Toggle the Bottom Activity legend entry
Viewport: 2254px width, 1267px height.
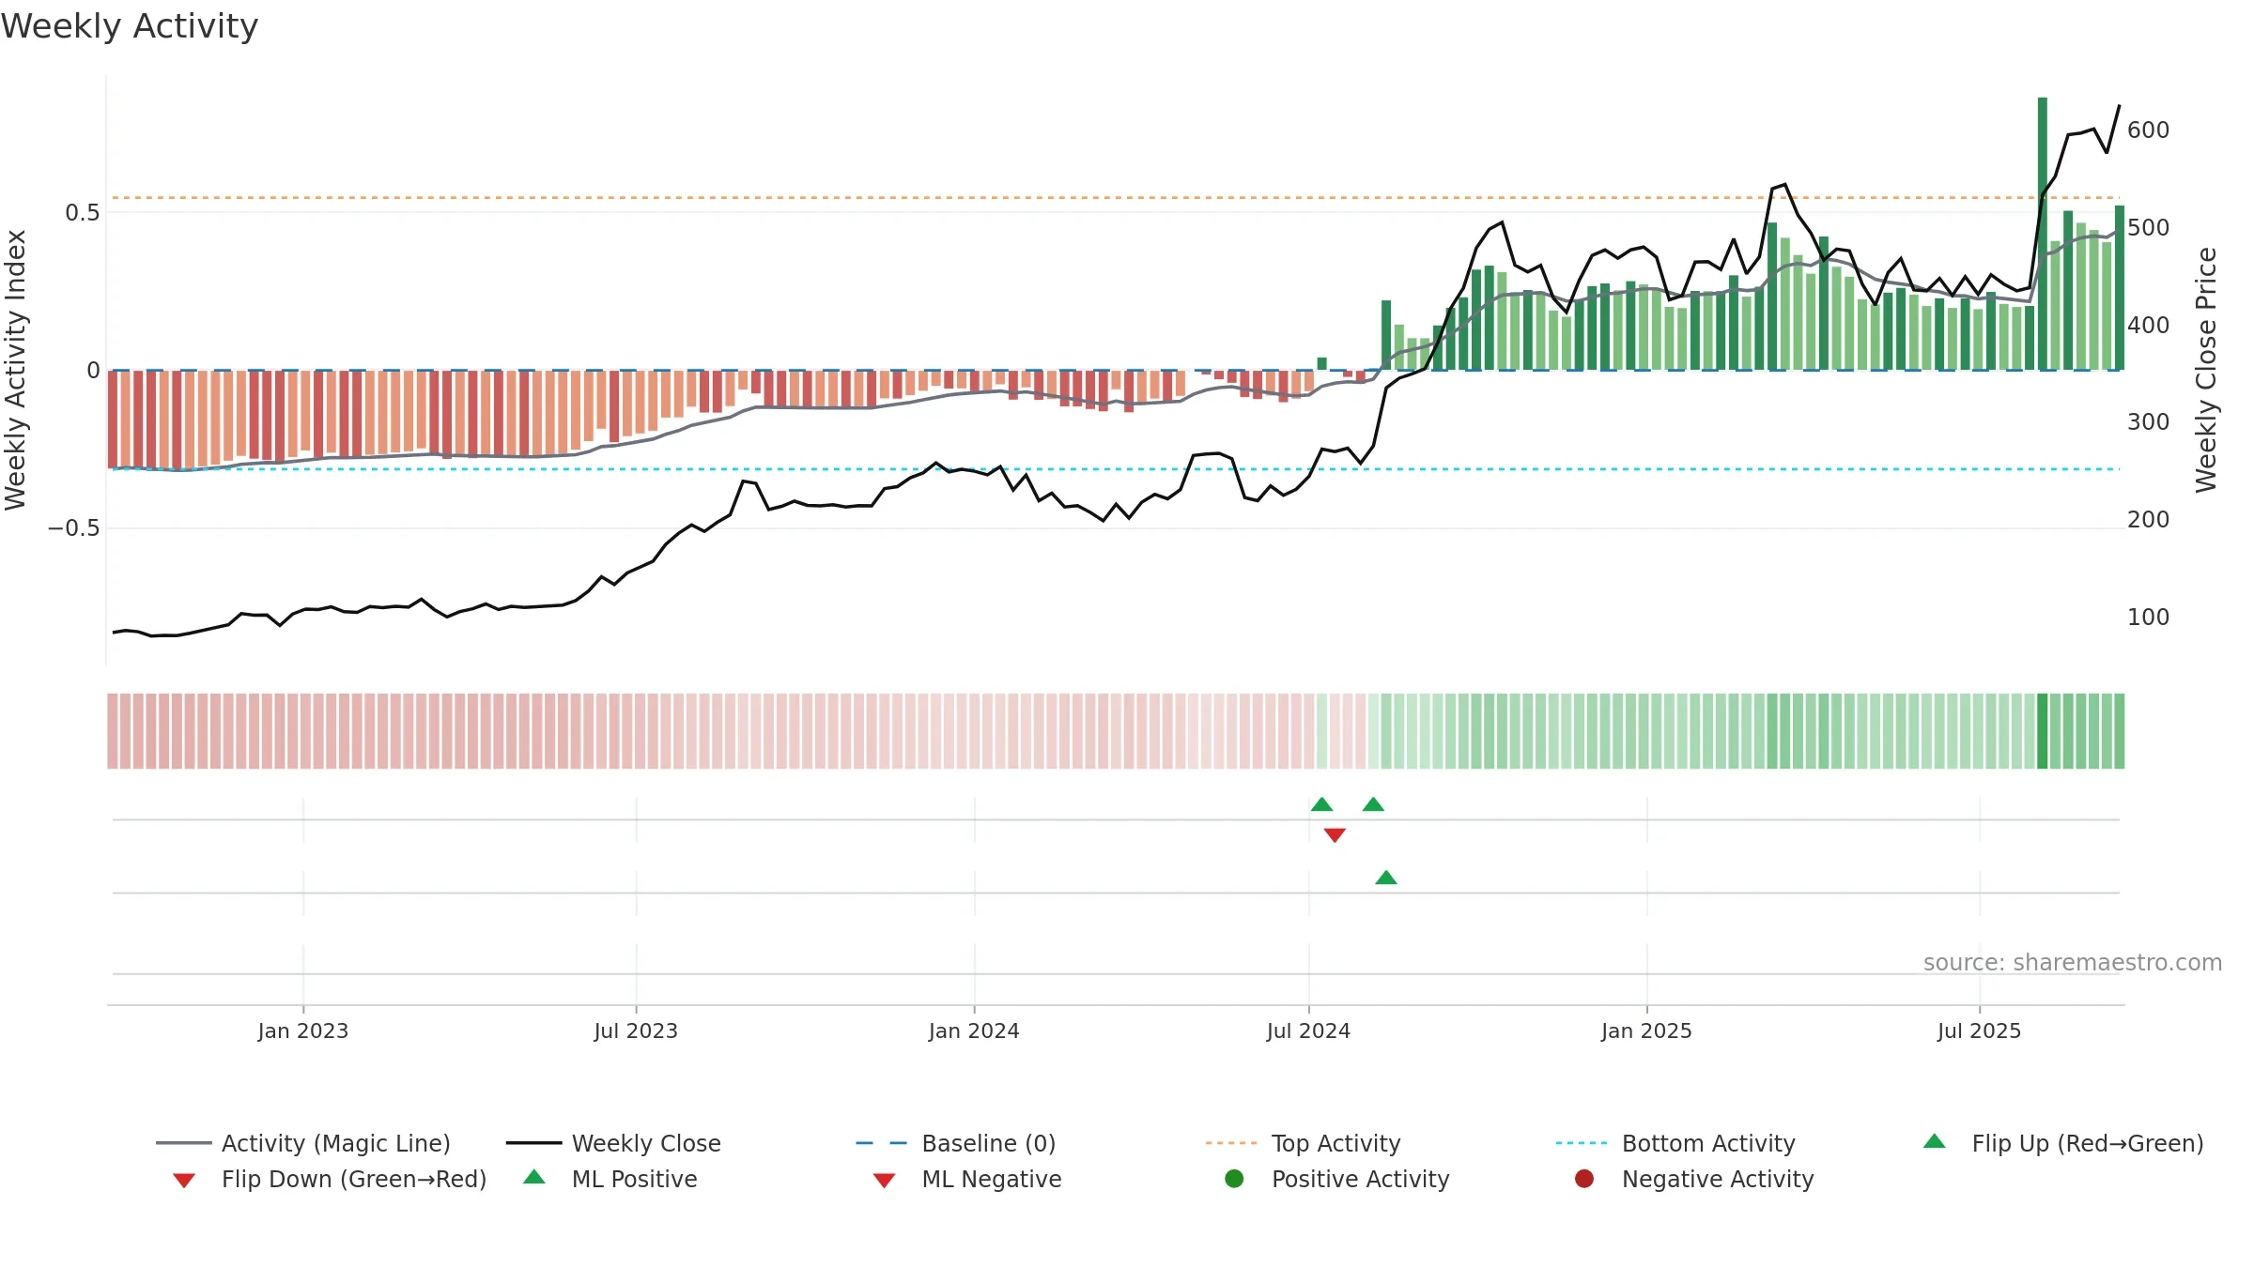coord(1675,1143)
